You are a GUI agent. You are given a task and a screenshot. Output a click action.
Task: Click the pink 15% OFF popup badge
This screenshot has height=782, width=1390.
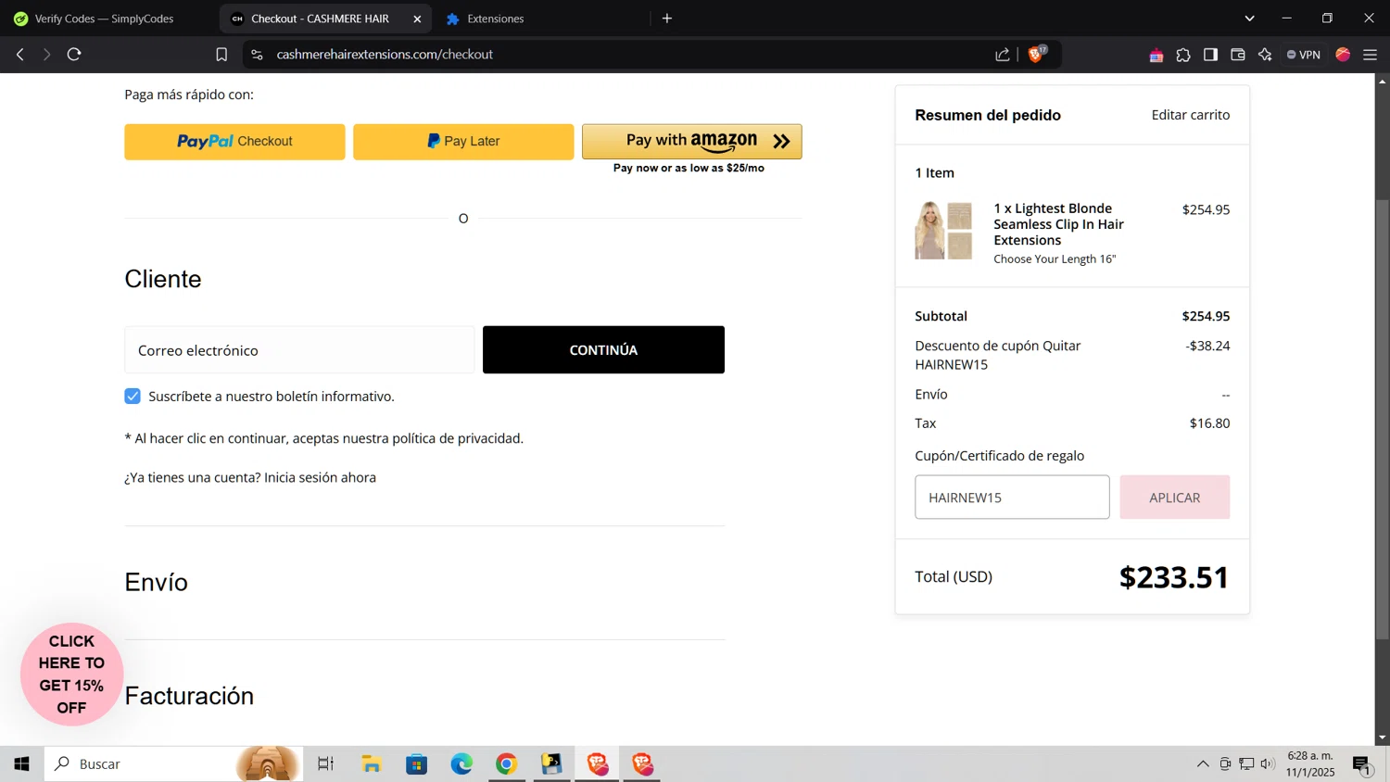(x=71, y=675)
